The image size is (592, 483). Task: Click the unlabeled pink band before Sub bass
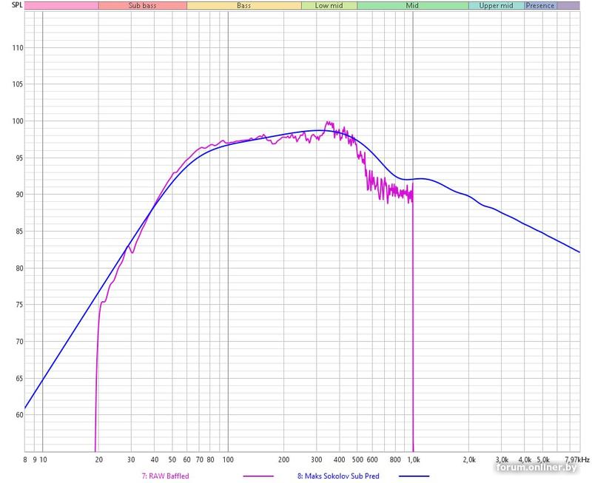point(61,5)
